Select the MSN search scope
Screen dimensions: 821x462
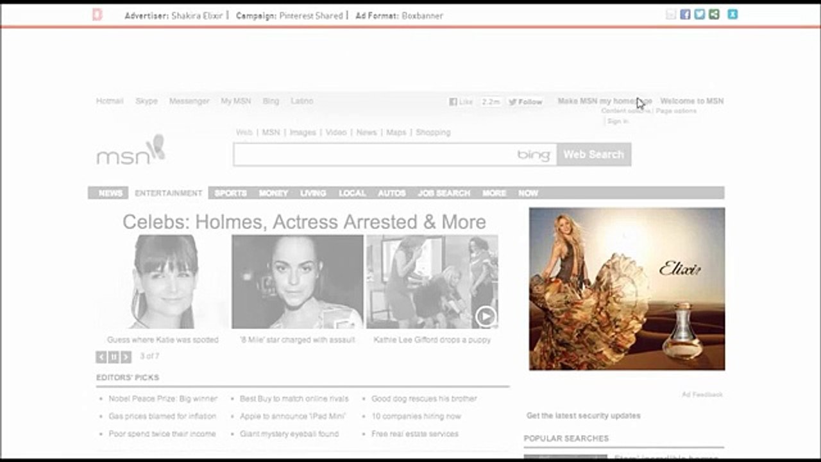271,132
